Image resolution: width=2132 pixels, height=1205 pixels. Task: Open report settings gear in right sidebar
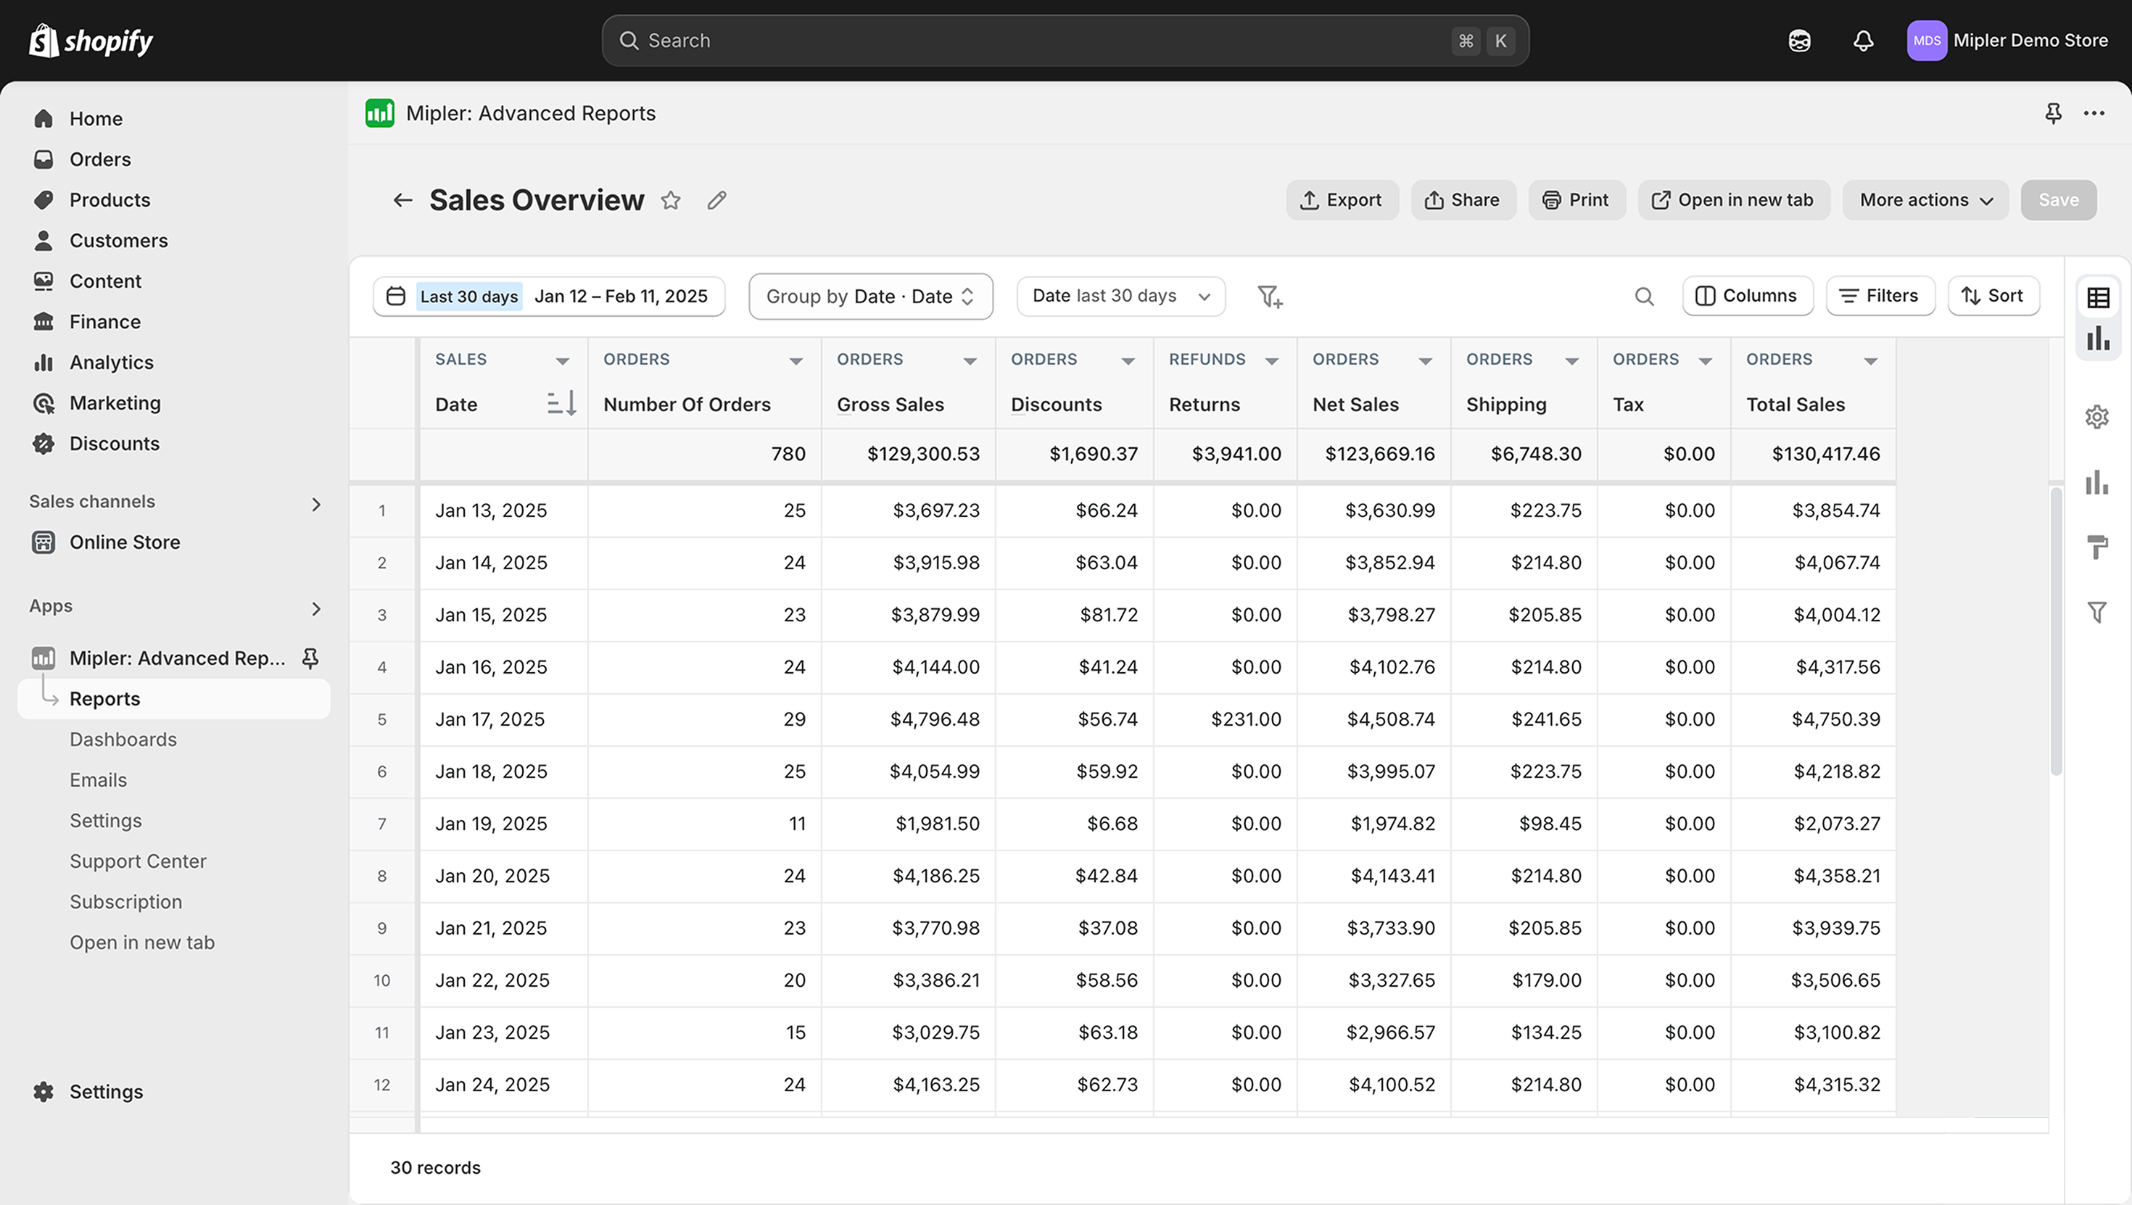(x=2098, y=416)
